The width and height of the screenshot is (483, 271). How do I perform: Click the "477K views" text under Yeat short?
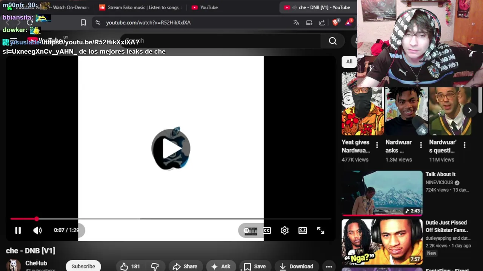[355, 160]
